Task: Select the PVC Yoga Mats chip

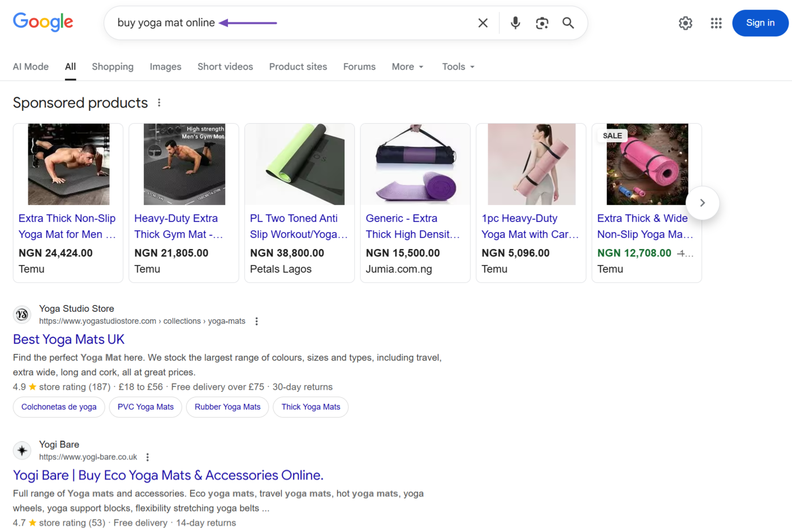Action: point(145,407)
